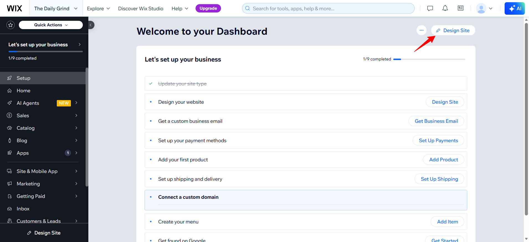Image resolution: width=529 pixels, height=242 pixels.
Task: Click the Apps notification badge showing 1
Action: point(68,153)
